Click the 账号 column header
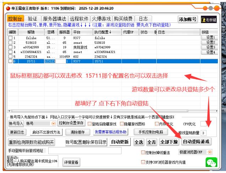 [x=31, y=32]
